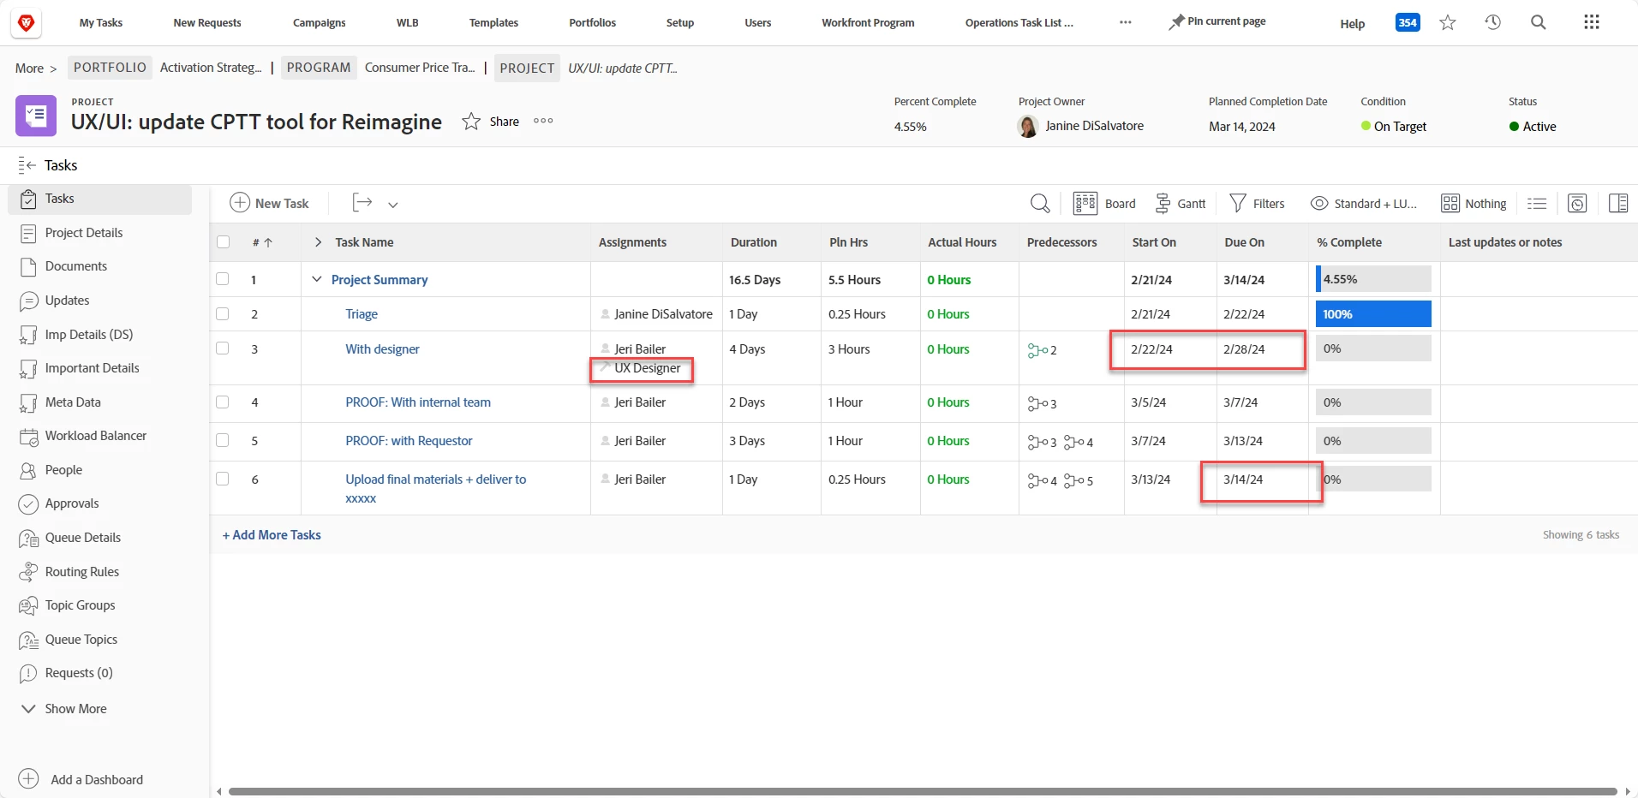Open People section in sidebar
Screen dimensions: 1638x798
tap(63, 470)
